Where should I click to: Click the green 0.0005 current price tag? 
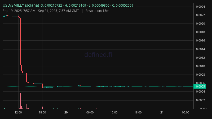pyautogui.click(x=200, y=86)
